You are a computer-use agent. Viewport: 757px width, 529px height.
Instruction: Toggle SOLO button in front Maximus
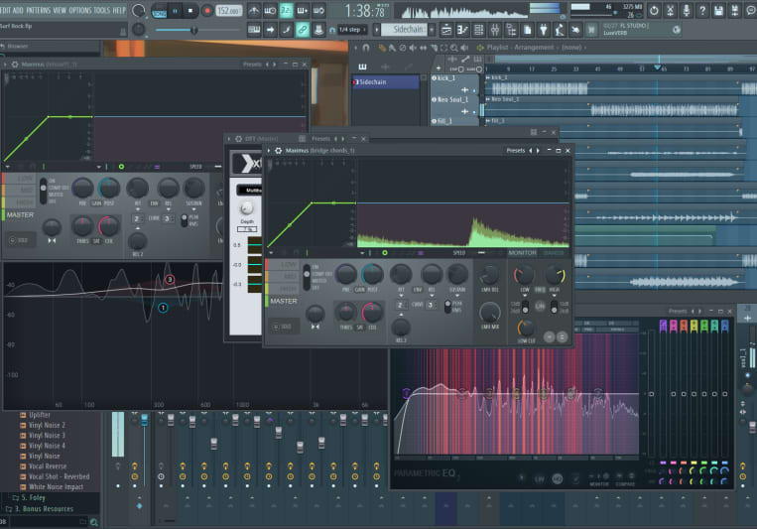point(284,328)
